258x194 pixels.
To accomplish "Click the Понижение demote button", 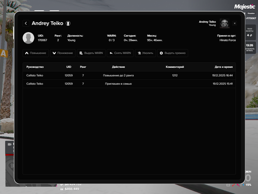I will pos(63,53).
